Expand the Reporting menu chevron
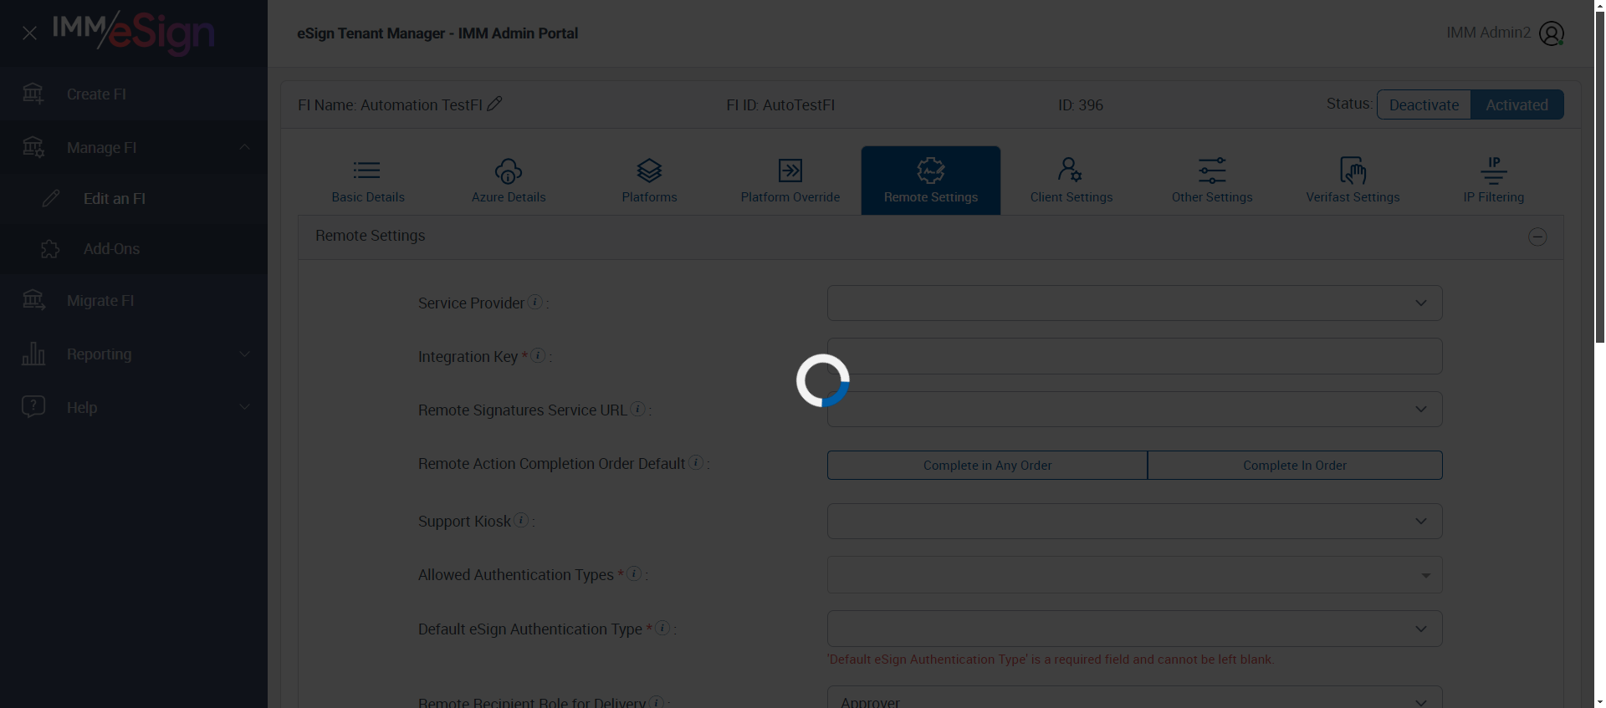1606x708 pixels. [244, 354]
